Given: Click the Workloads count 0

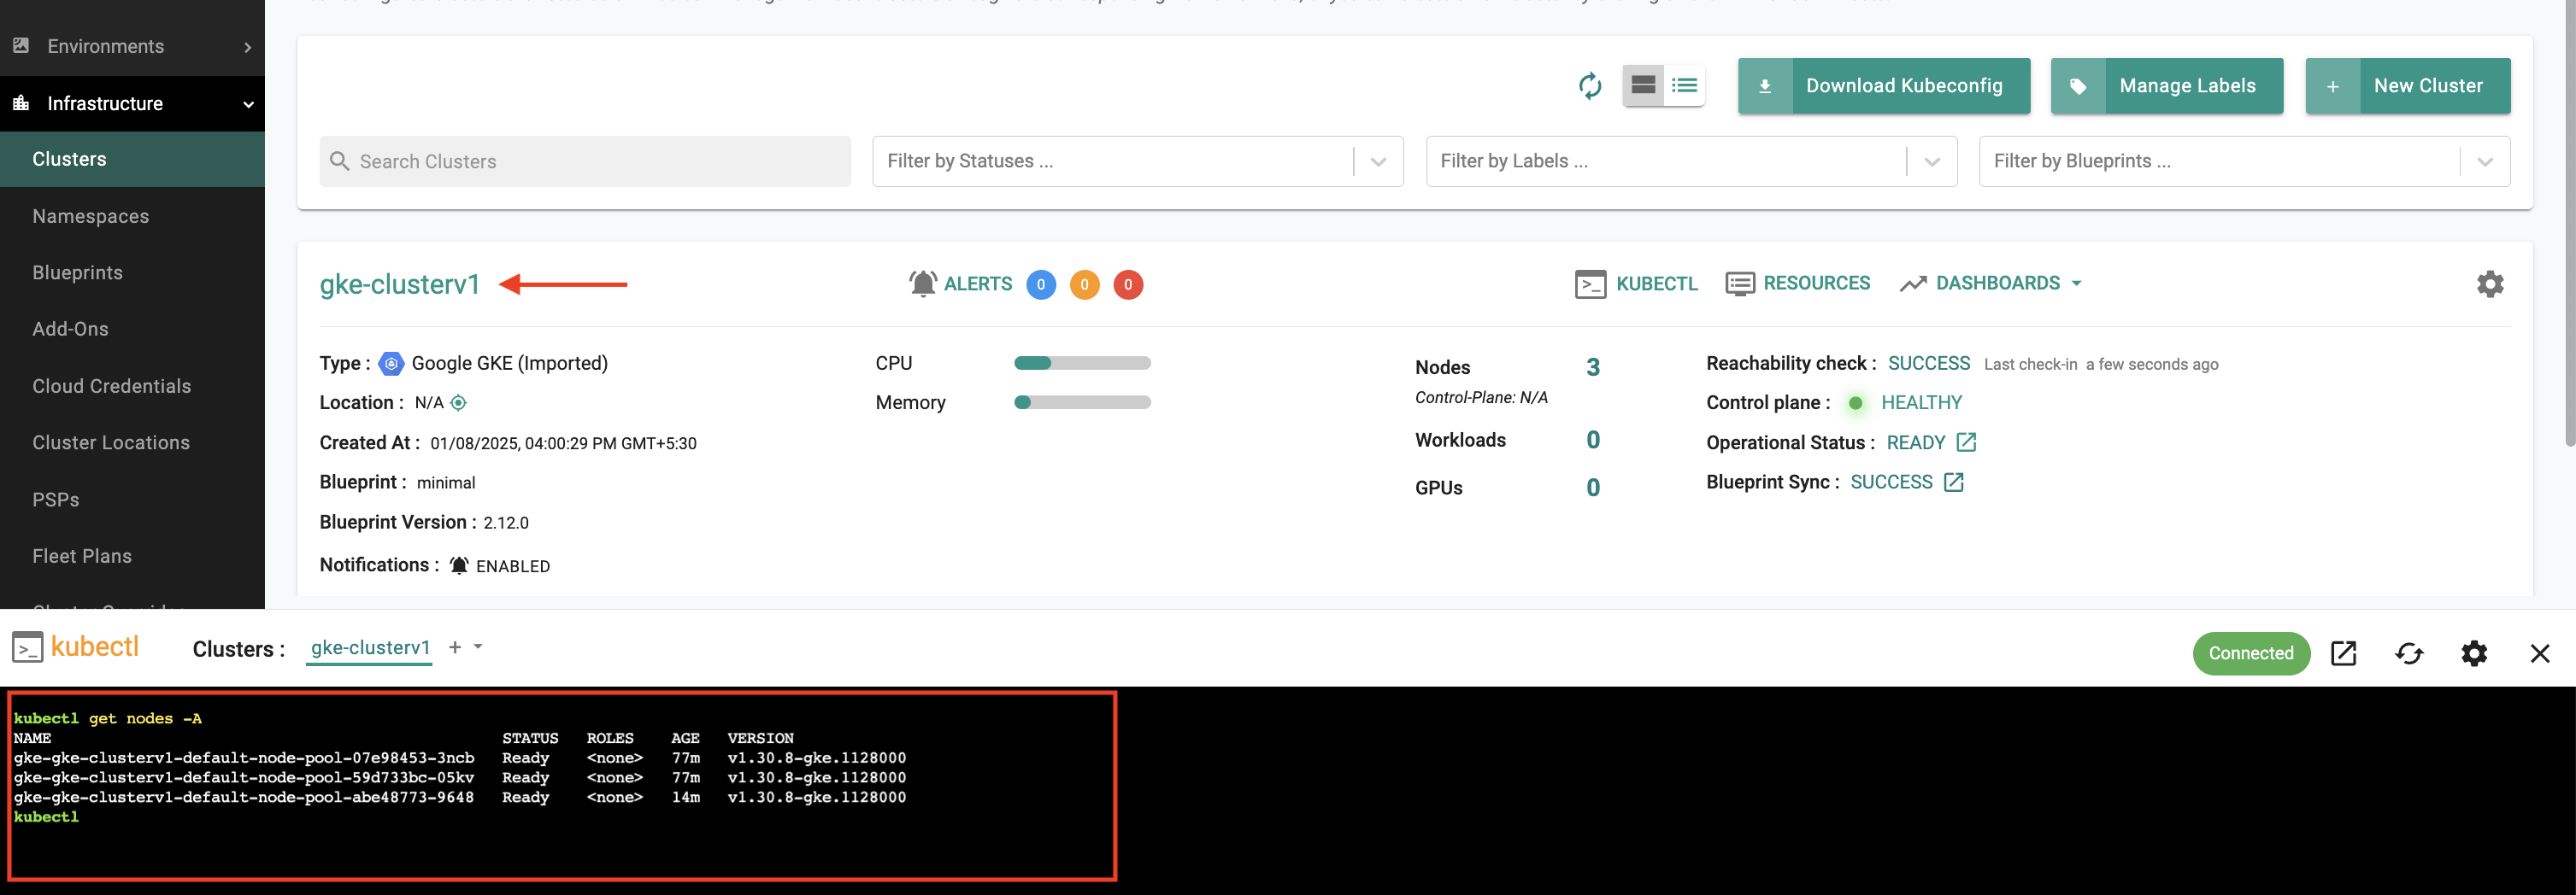Looking at the screenshot, I should click(x=1593, y=441).
